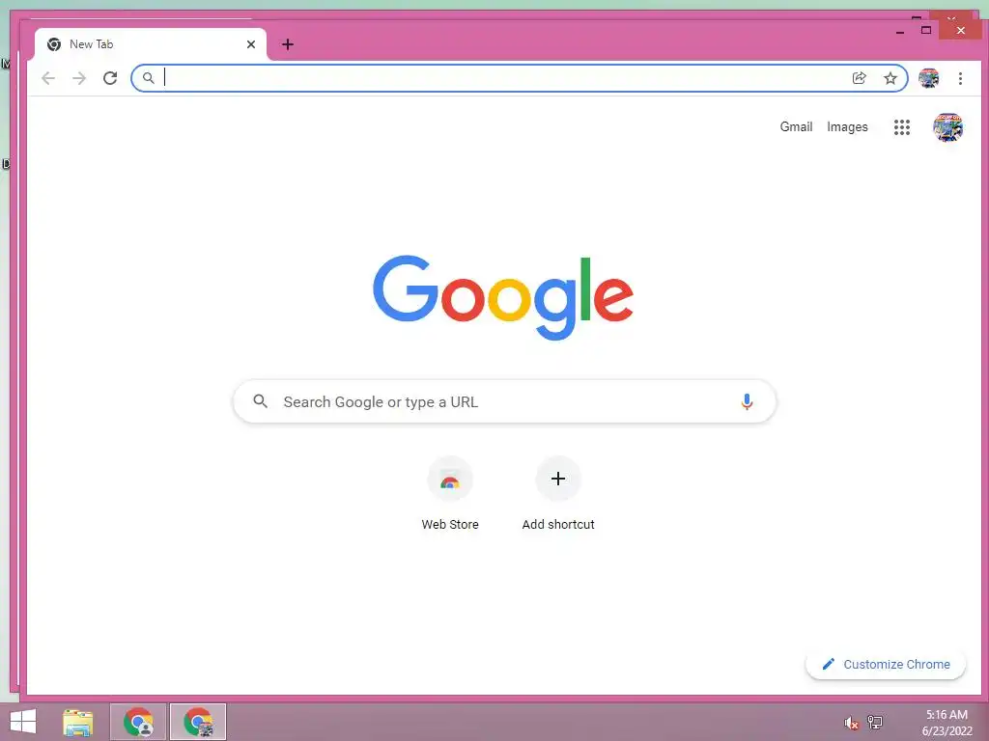This screenshot has height=741, width=989.
Task: Switch to second Chrome taskbar icon
Action: click(x=197, y=722)
